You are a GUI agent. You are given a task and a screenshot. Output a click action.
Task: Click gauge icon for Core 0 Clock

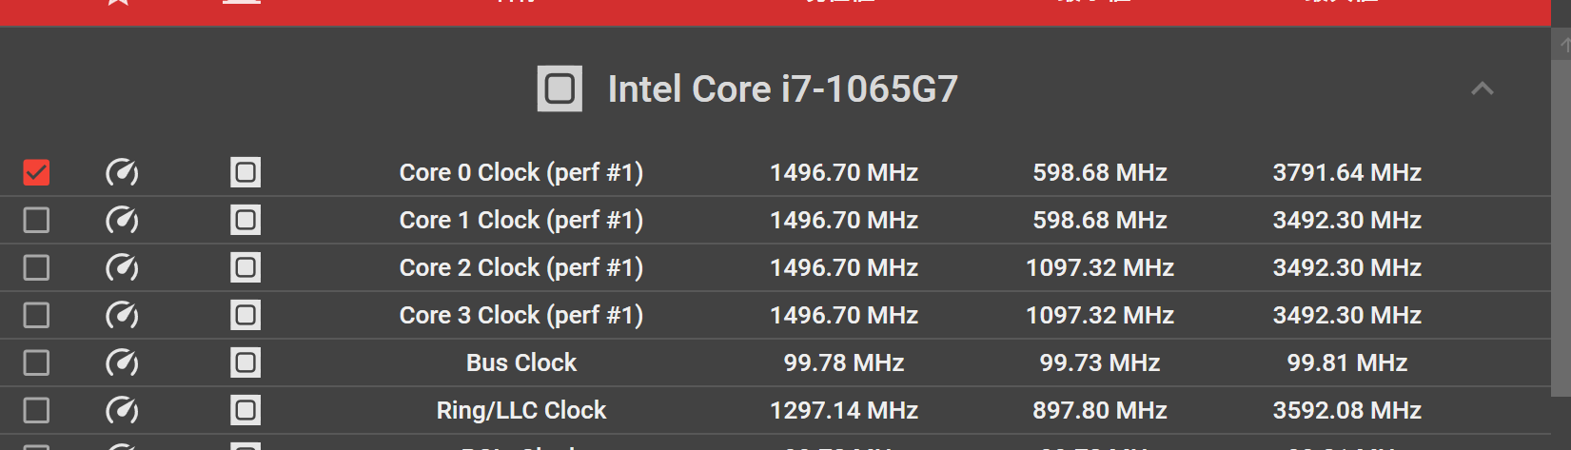coord(122,172)
